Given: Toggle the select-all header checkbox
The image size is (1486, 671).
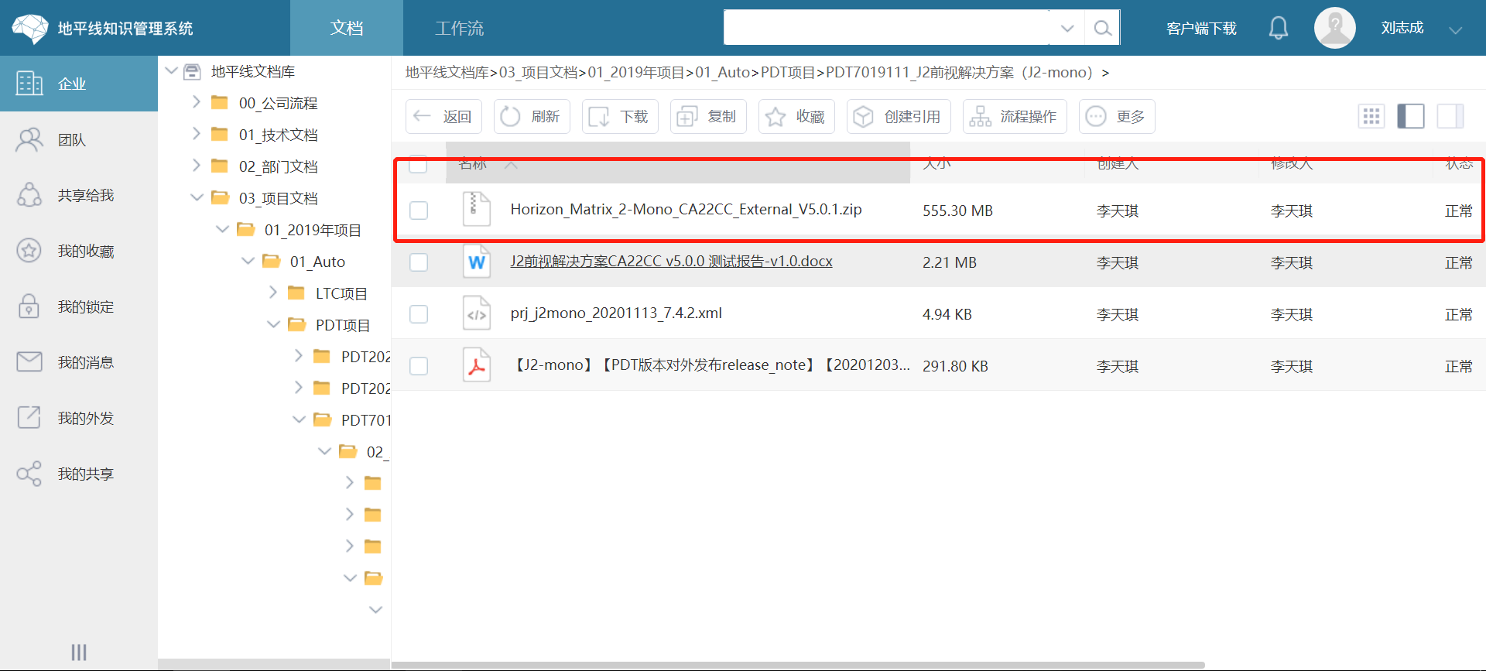Looking at the screenshot, I should 418,163.
